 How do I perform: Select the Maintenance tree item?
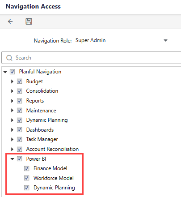tap(41, 111)
